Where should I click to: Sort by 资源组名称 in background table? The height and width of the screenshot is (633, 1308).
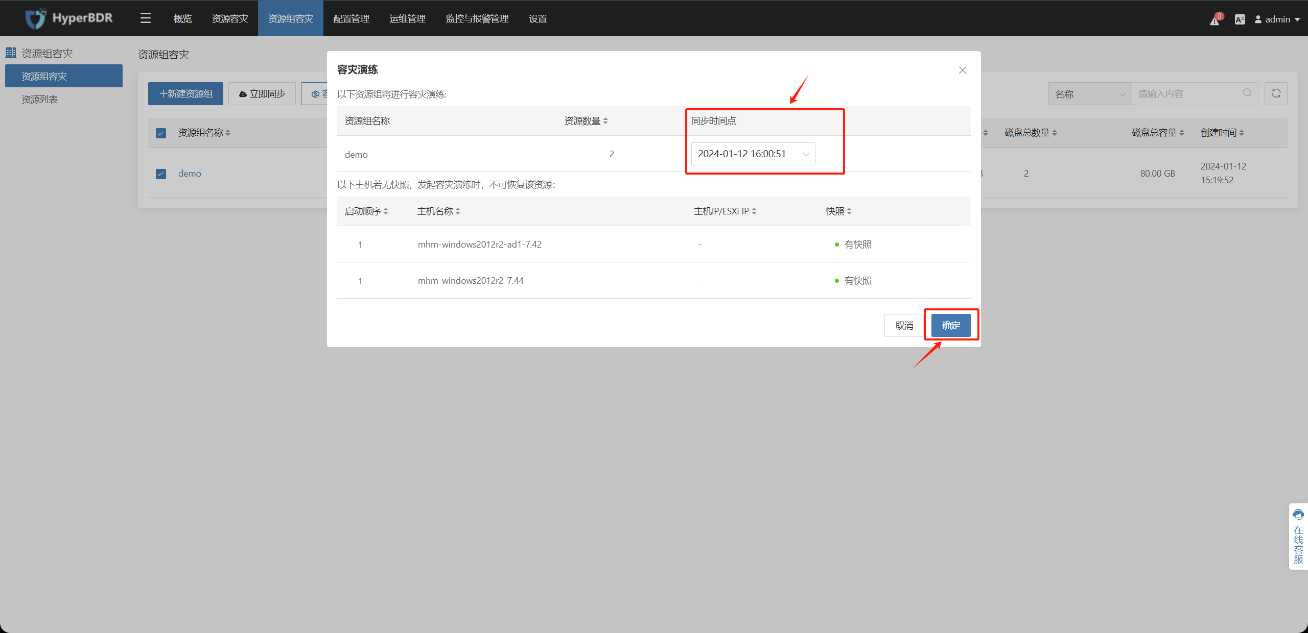pyautogui.click(x=228, y=133)
